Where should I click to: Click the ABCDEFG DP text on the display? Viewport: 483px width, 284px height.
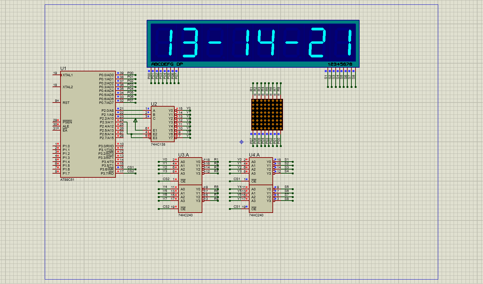point(167,64)
